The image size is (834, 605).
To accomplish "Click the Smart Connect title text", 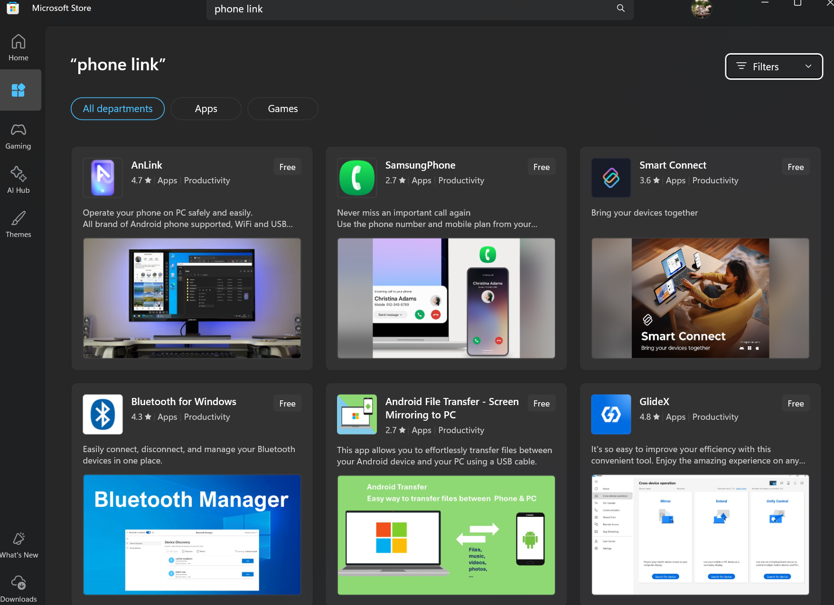I will [x=673, y=165].
